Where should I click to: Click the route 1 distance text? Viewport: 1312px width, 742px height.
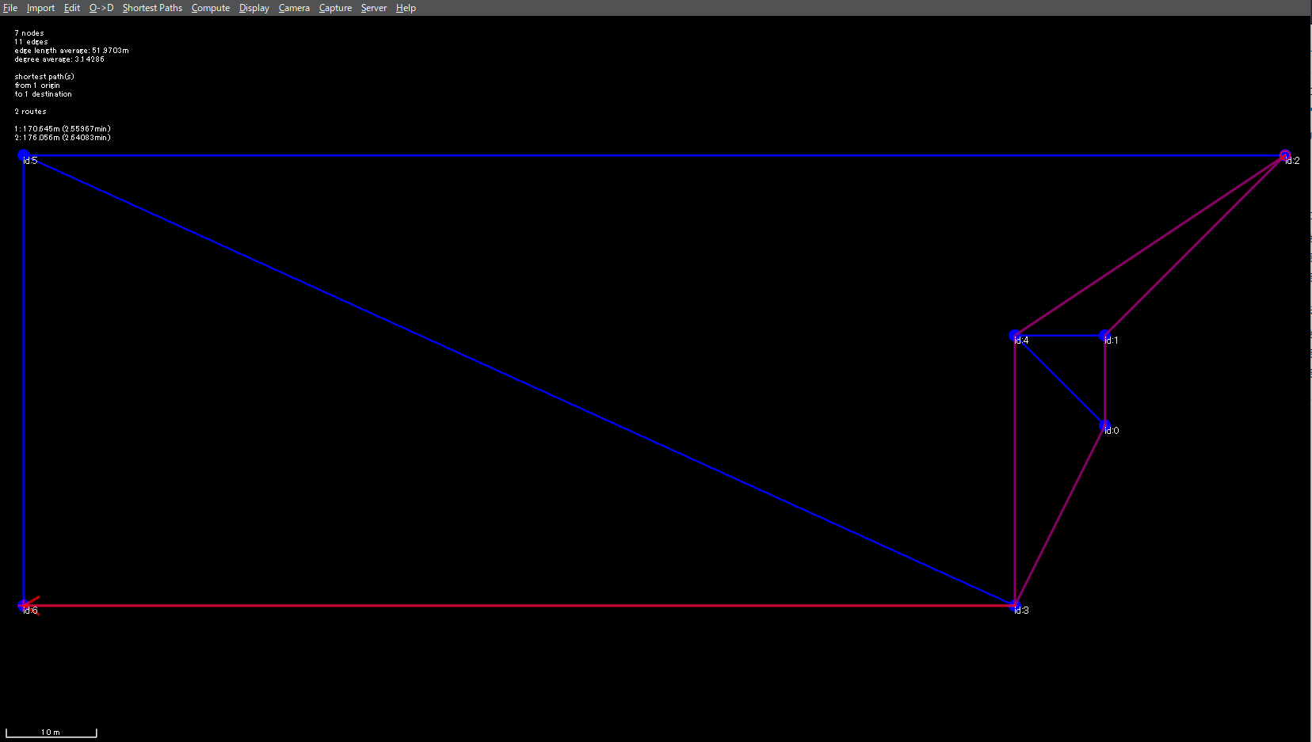(x=63, y=129)
